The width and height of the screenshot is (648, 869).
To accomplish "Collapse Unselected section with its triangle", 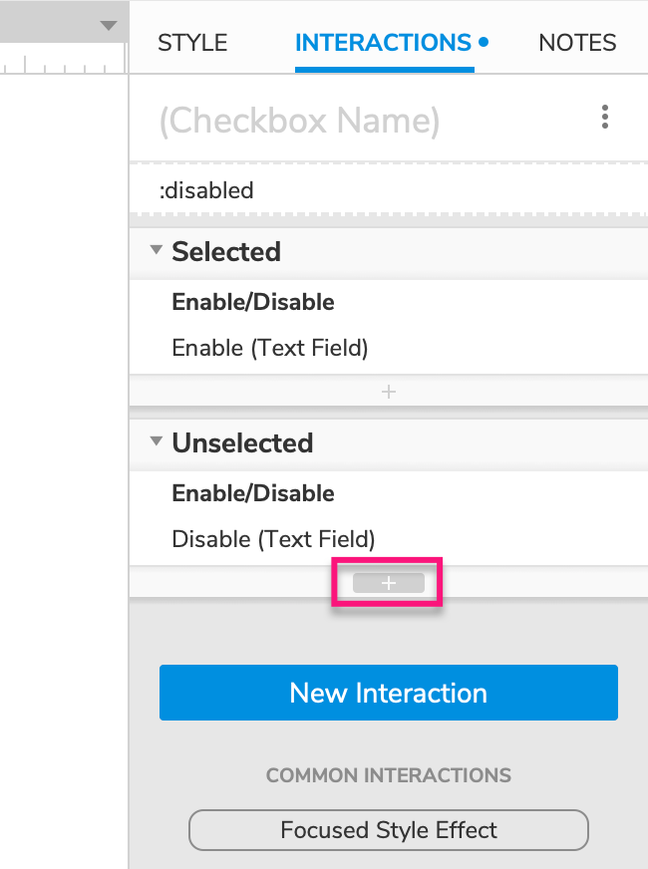I will [156, 442].
